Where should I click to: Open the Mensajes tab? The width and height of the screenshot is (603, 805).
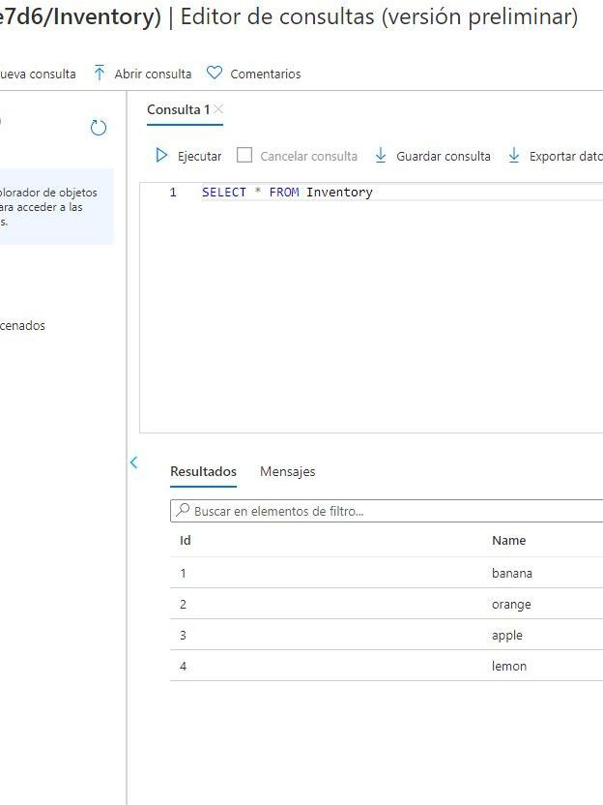click(287, 471)
